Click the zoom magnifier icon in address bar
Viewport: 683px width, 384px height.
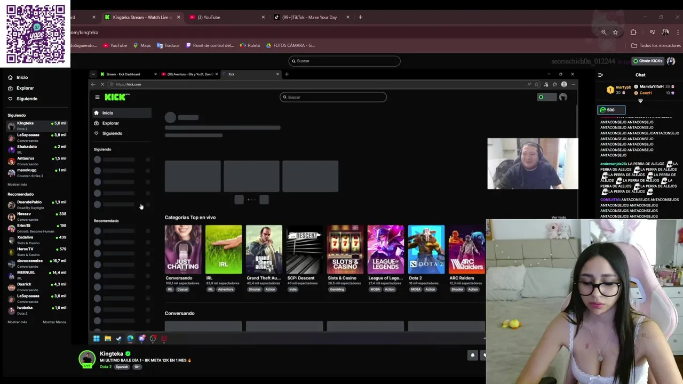(x=603, y=32)
